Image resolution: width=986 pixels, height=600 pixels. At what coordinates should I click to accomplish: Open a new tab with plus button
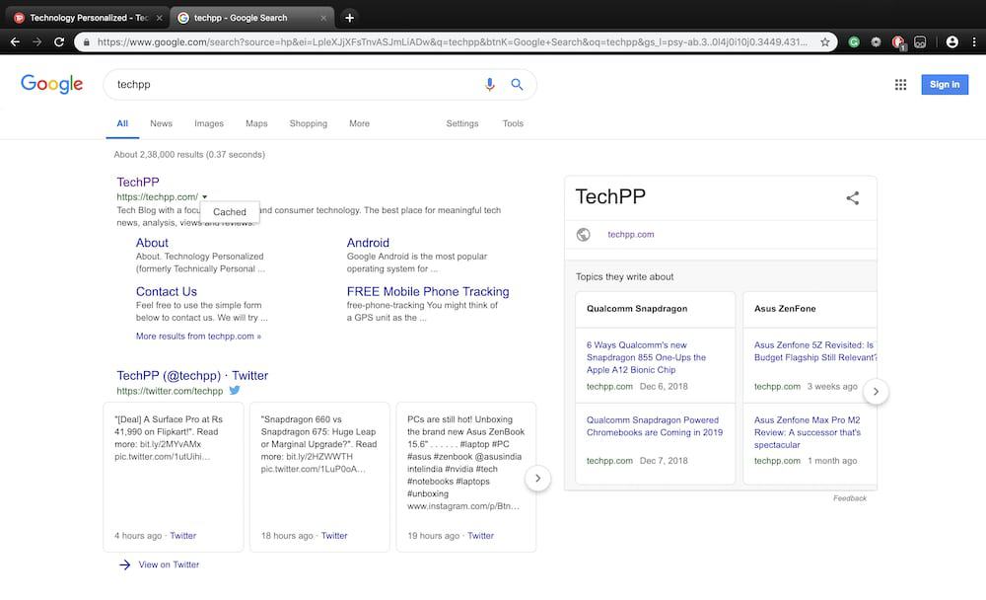pyautogui.click(x=350, y=18)
